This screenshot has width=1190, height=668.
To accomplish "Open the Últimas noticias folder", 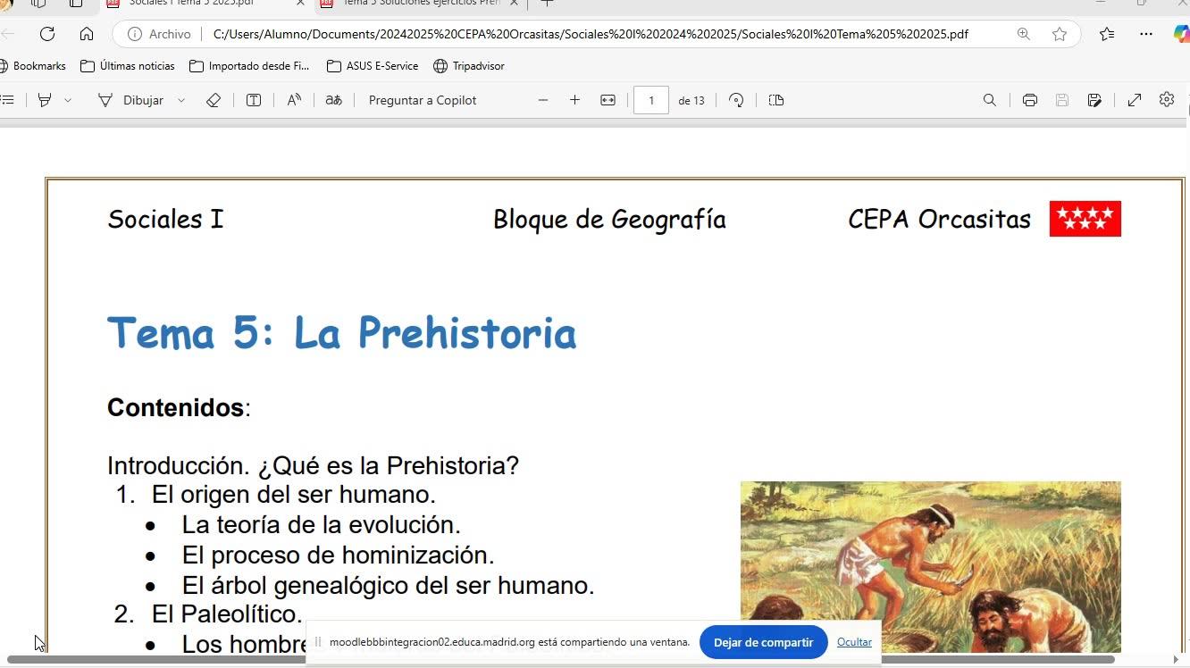I will coord(128,66).
